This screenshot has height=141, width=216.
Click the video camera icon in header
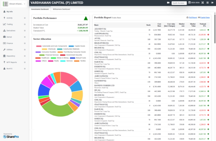tap(168, 3)
